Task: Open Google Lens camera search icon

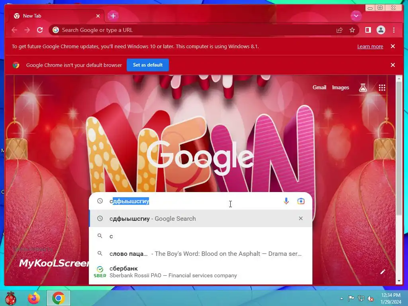Action: pos(301,201)
